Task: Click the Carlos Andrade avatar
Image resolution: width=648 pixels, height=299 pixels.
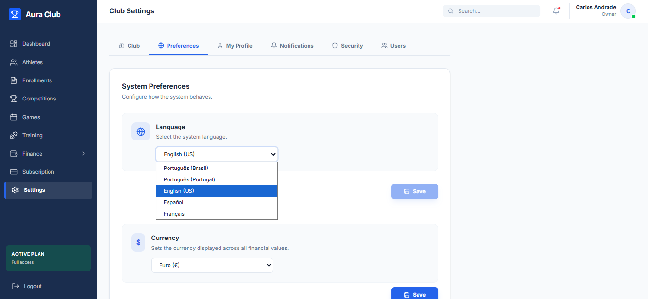Action: point(628,11)
